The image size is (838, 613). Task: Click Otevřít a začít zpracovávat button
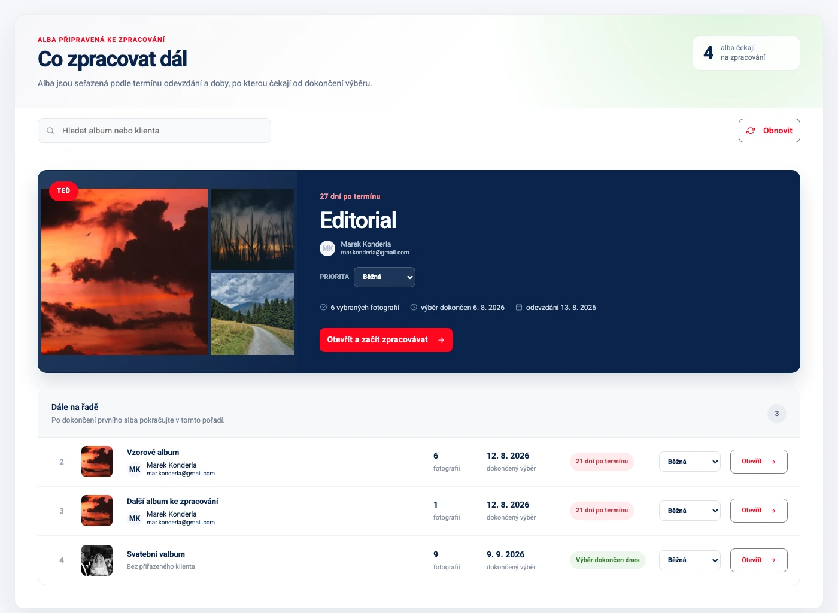(x=386, y=340)
